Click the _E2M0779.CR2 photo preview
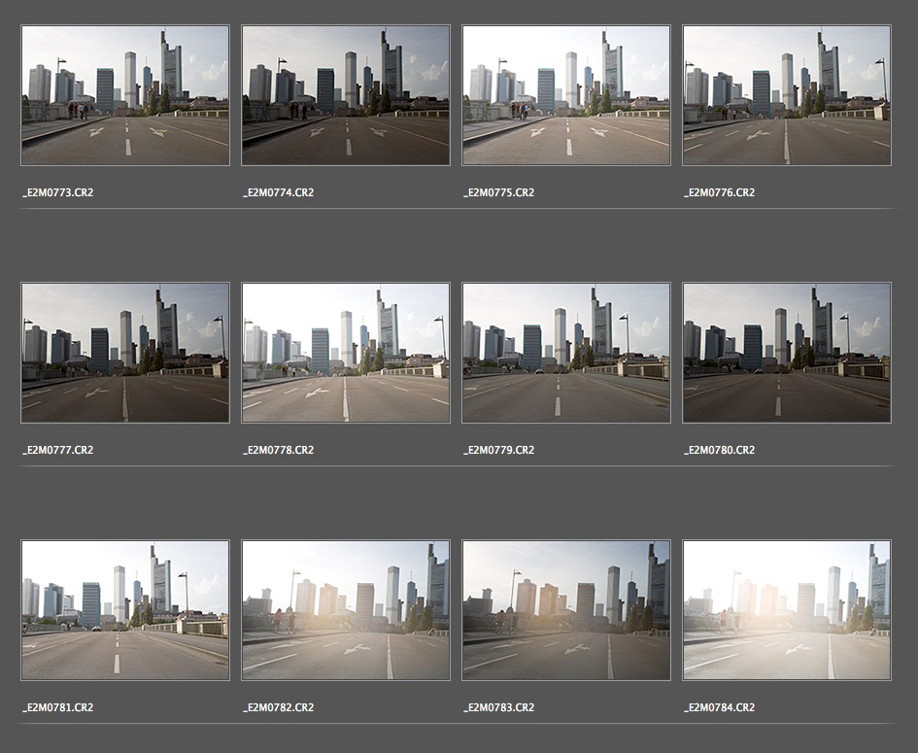The image size is (918, 753). (566, 353)
